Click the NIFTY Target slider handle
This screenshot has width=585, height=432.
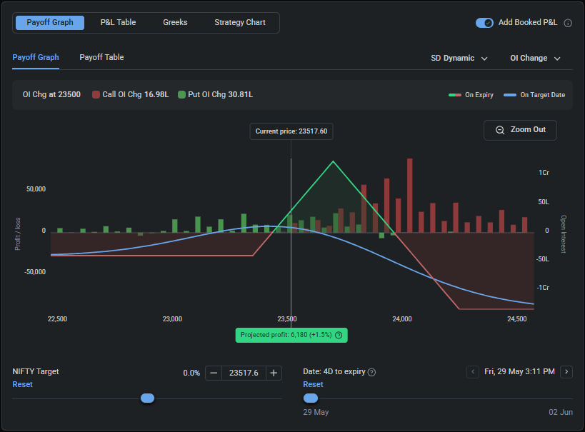[147, 398]
